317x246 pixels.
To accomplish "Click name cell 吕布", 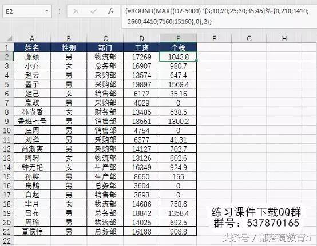I will coord(32,213).
